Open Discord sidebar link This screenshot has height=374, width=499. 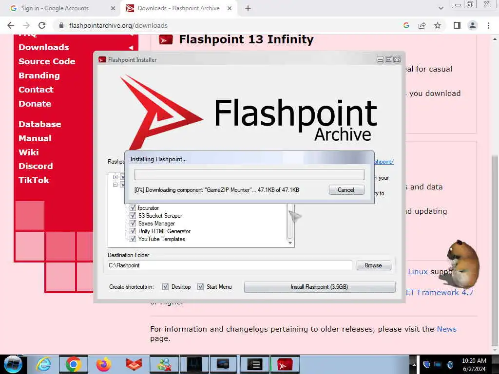coord(36,166)
